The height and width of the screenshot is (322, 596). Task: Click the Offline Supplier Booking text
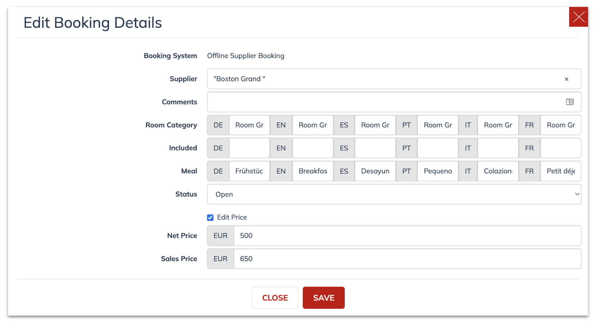pos(246,56)
